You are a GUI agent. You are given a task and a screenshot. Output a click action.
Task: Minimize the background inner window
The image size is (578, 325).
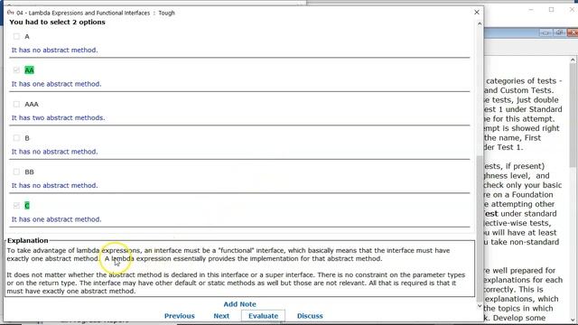545,32
